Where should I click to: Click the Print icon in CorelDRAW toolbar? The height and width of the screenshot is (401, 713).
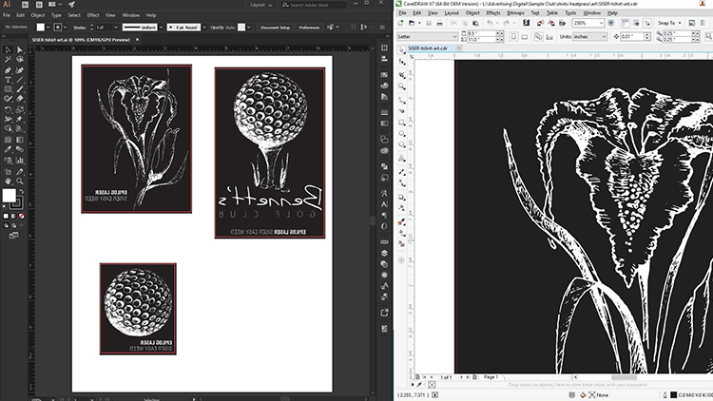click(x=440, y=23)
